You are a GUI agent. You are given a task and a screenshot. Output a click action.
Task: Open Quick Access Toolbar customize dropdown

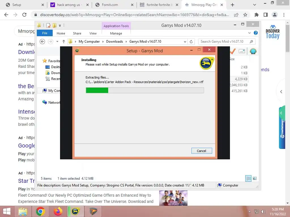pyautogui.click(x=60, y=26)
